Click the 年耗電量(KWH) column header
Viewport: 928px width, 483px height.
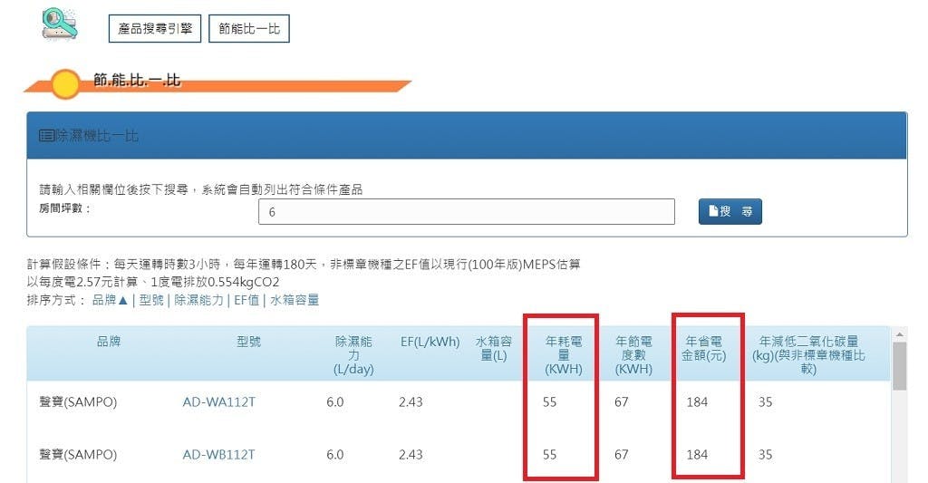click(x=564, y=355)
